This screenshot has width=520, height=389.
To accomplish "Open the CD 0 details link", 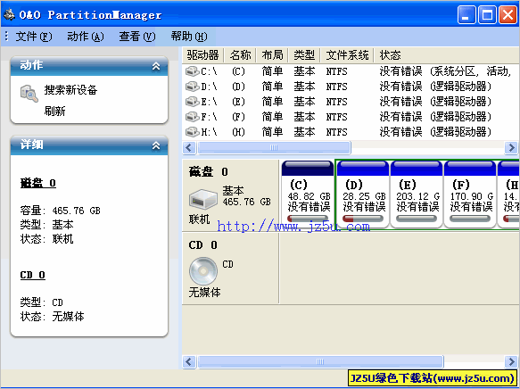I will click(32, 275).
